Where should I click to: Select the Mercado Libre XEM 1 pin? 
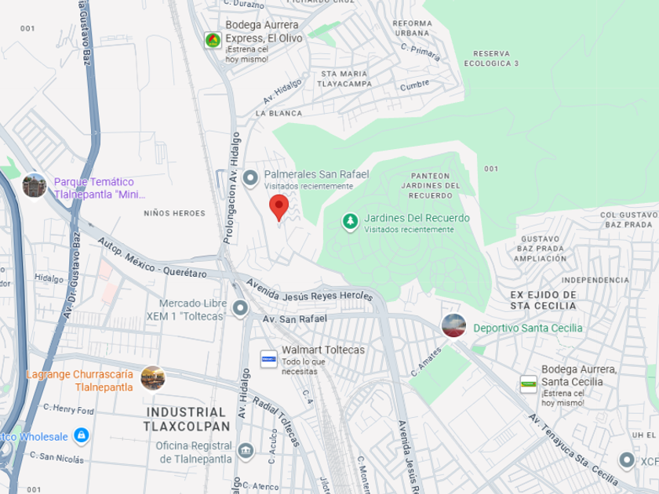(240, 309)
